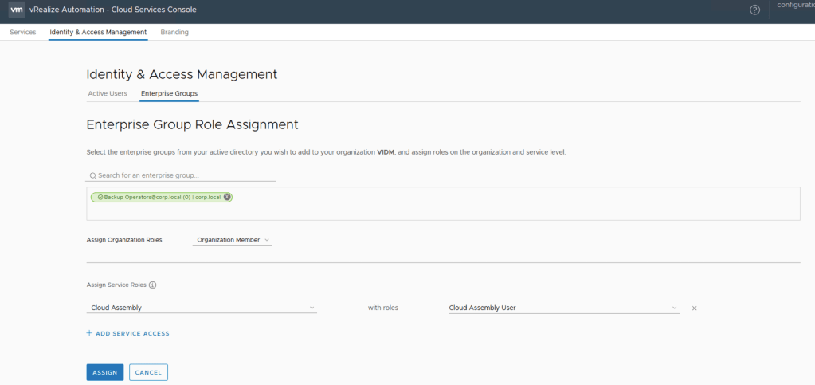Select the Enterprise Groups tab
This screenshot has width=815, height=385.
(169, 93)
